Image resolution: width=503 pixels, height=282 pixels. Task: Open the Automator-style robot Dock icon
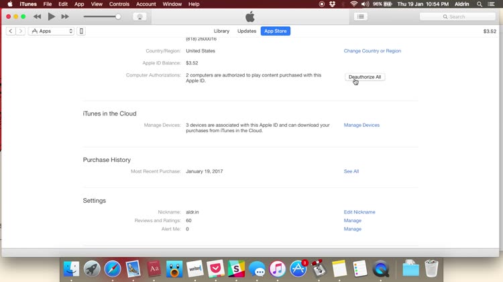319,269
